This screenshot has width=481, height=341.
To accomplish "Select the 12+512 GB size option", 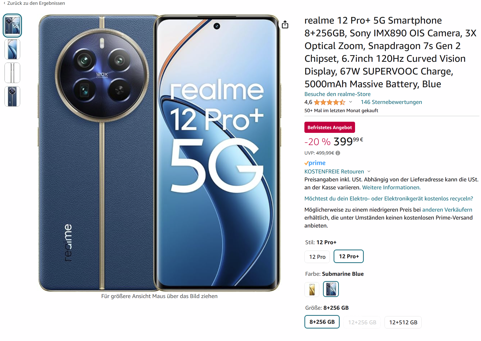I will [x=403, y=322].
